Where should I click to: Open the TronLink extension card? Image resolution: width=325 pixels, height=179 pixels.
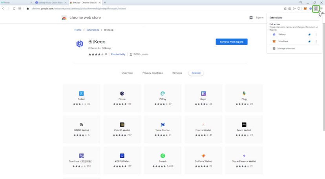click(81, 160)
